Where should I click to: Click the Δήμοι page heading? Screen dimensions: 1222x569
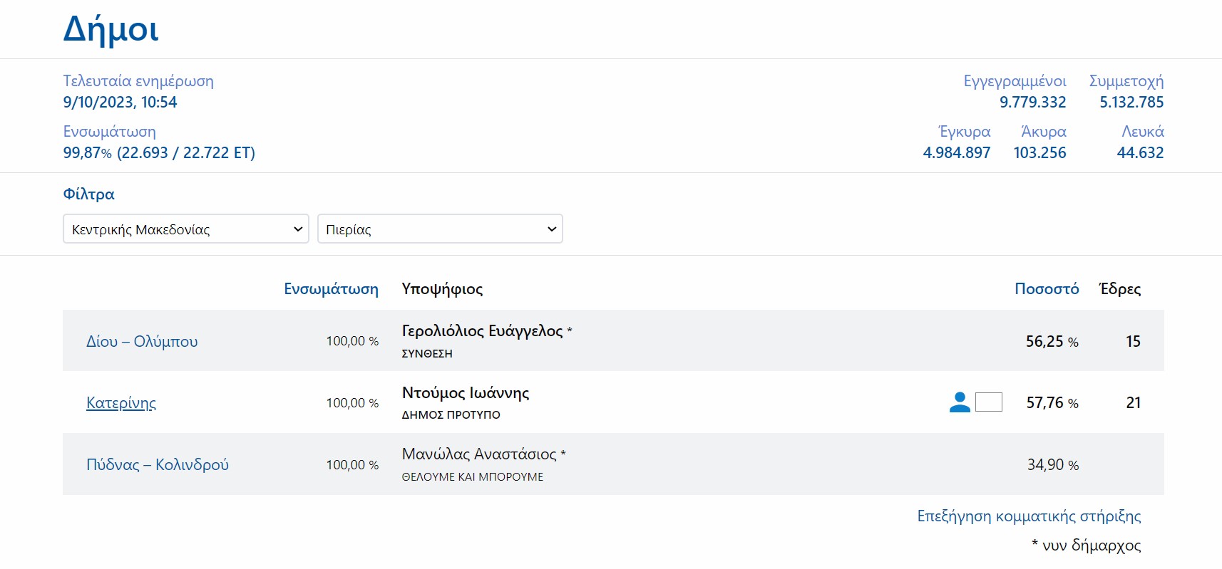tap(111, 30)
